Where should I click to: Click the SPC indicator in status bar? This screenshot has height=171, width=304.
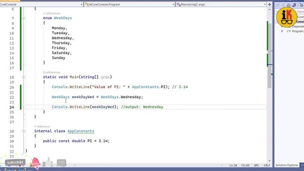coord(256,165)
